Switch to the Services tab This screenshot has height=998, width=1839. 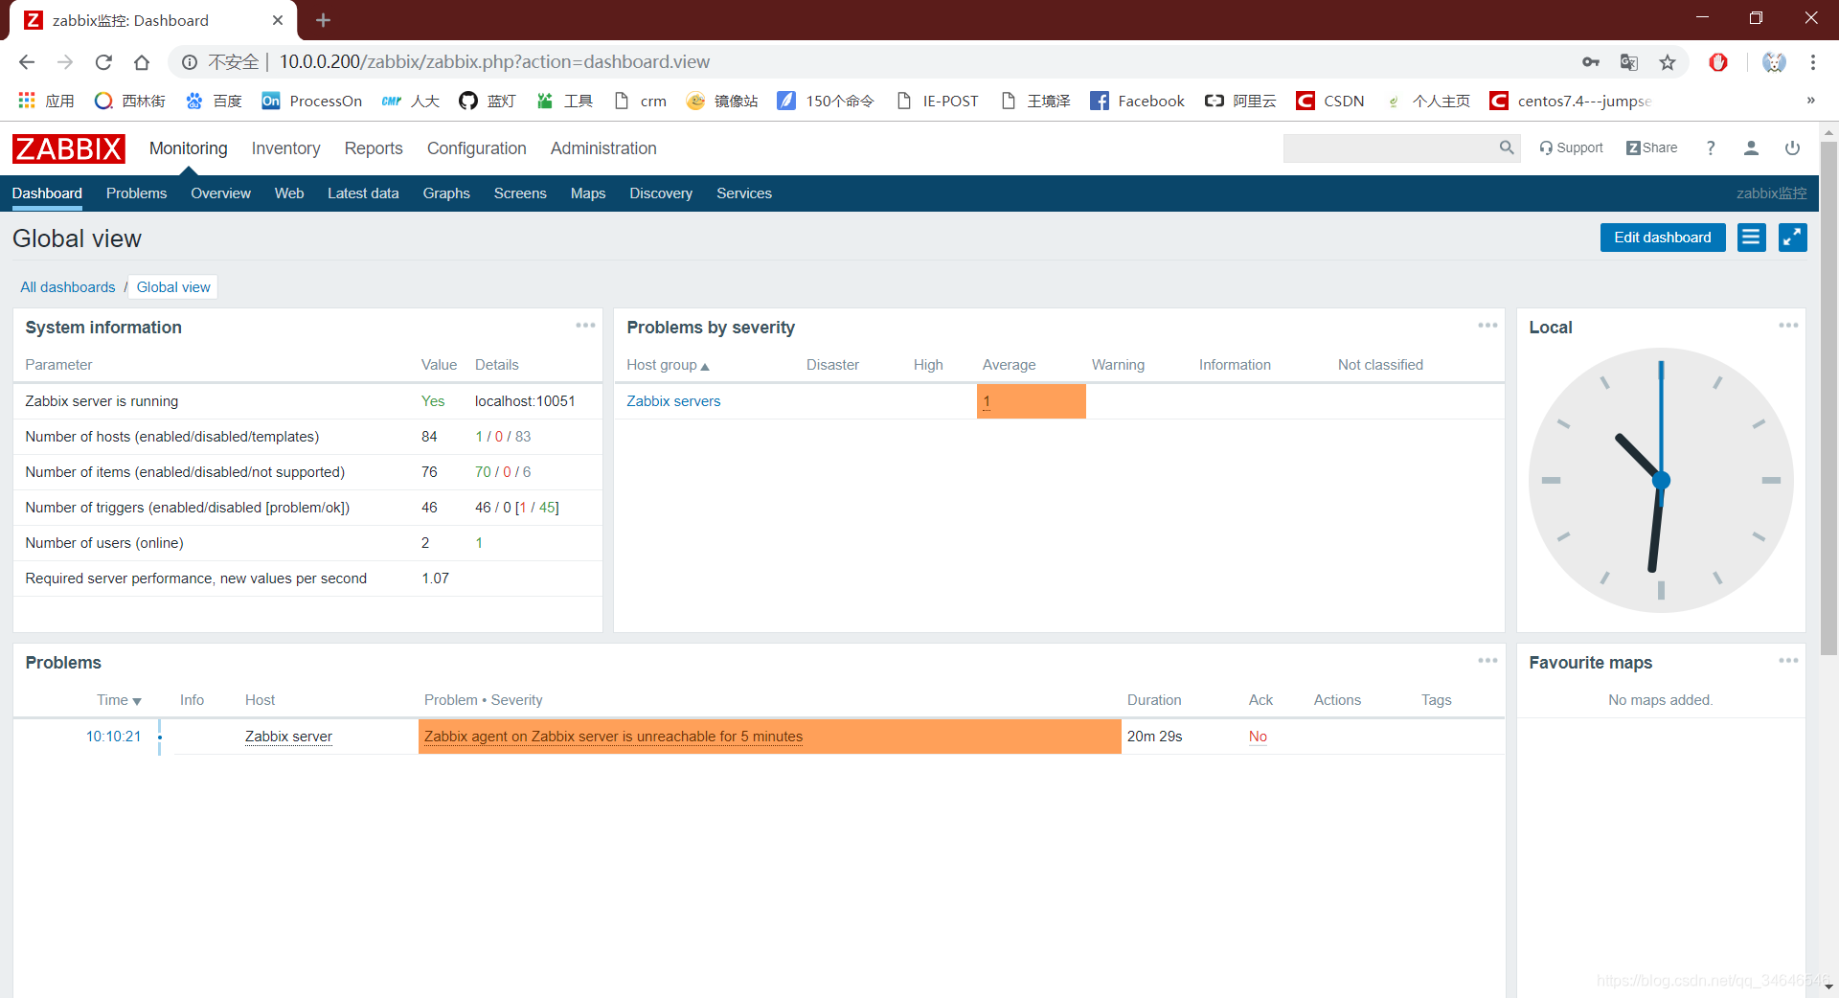click(x=744, y=193)
